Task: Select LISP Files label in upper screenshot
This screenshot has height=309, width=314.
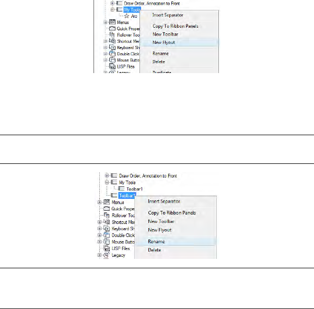Action: tap(125, 66)
